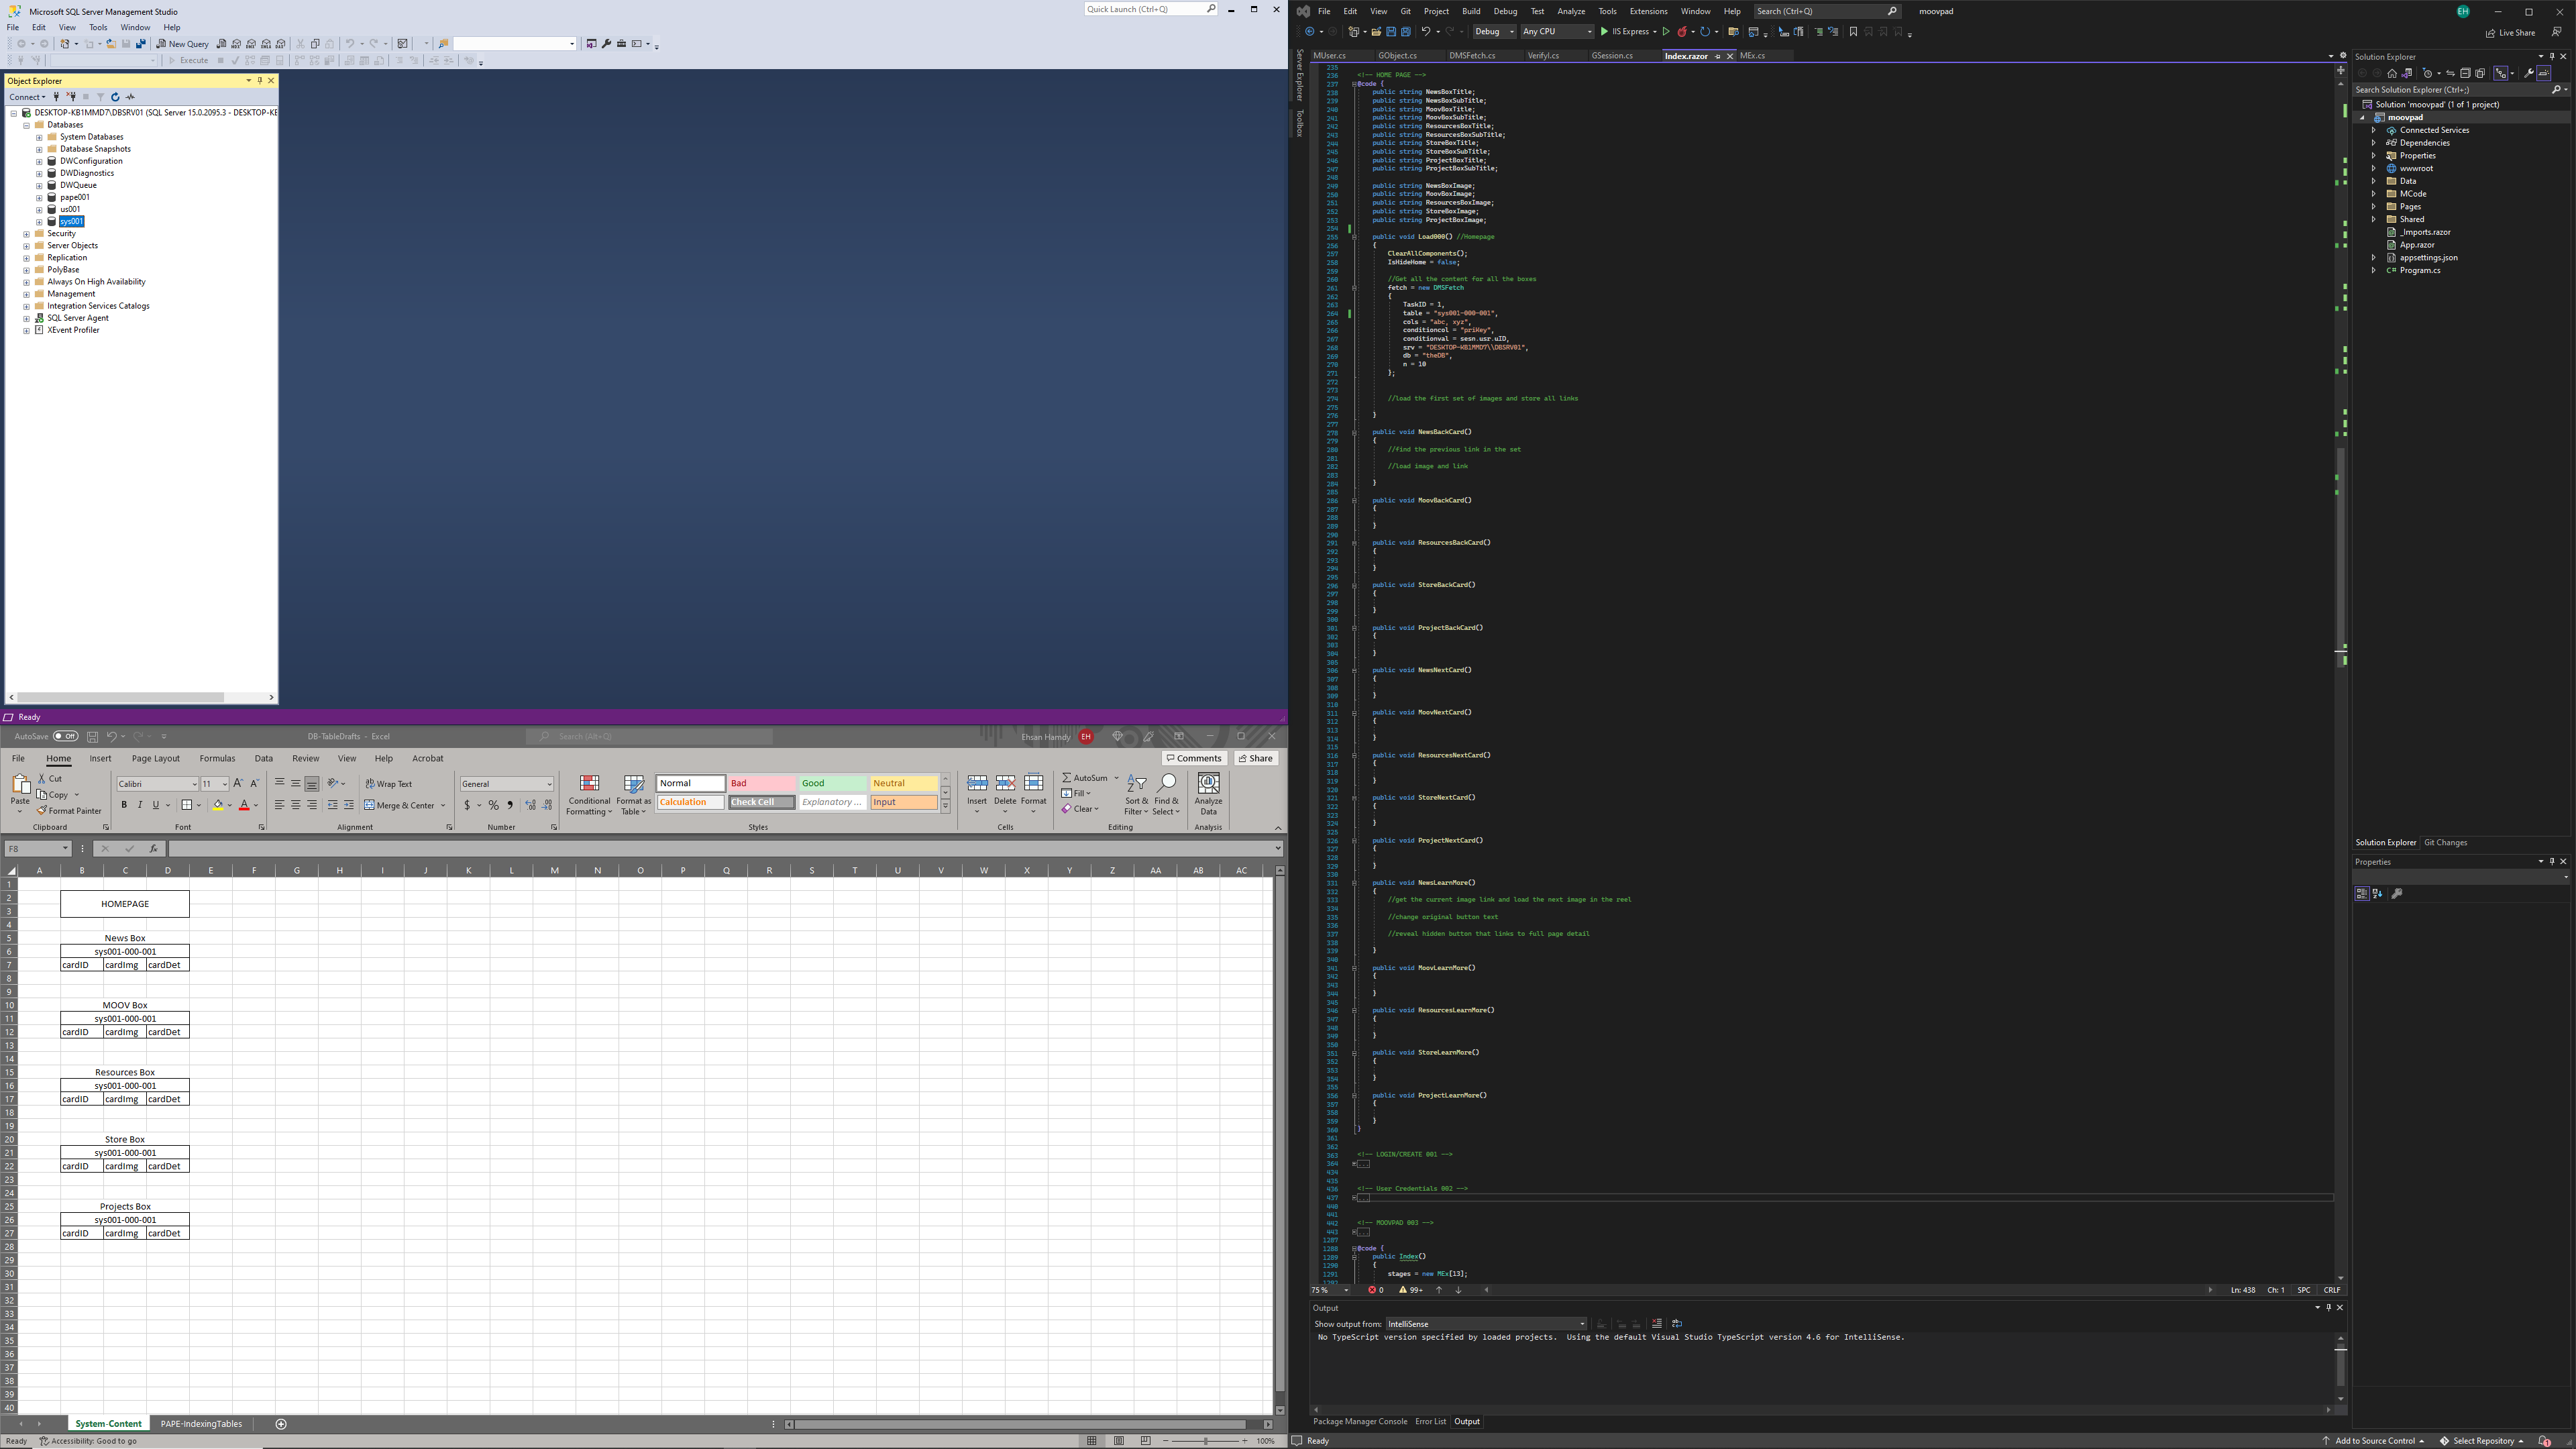
Task: Collapse the Databases node in Object Explorer
Action: pos(27,125)
